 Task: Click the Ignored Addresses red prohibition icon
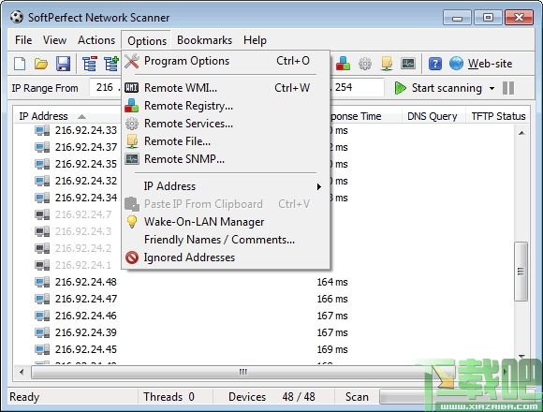132,257
